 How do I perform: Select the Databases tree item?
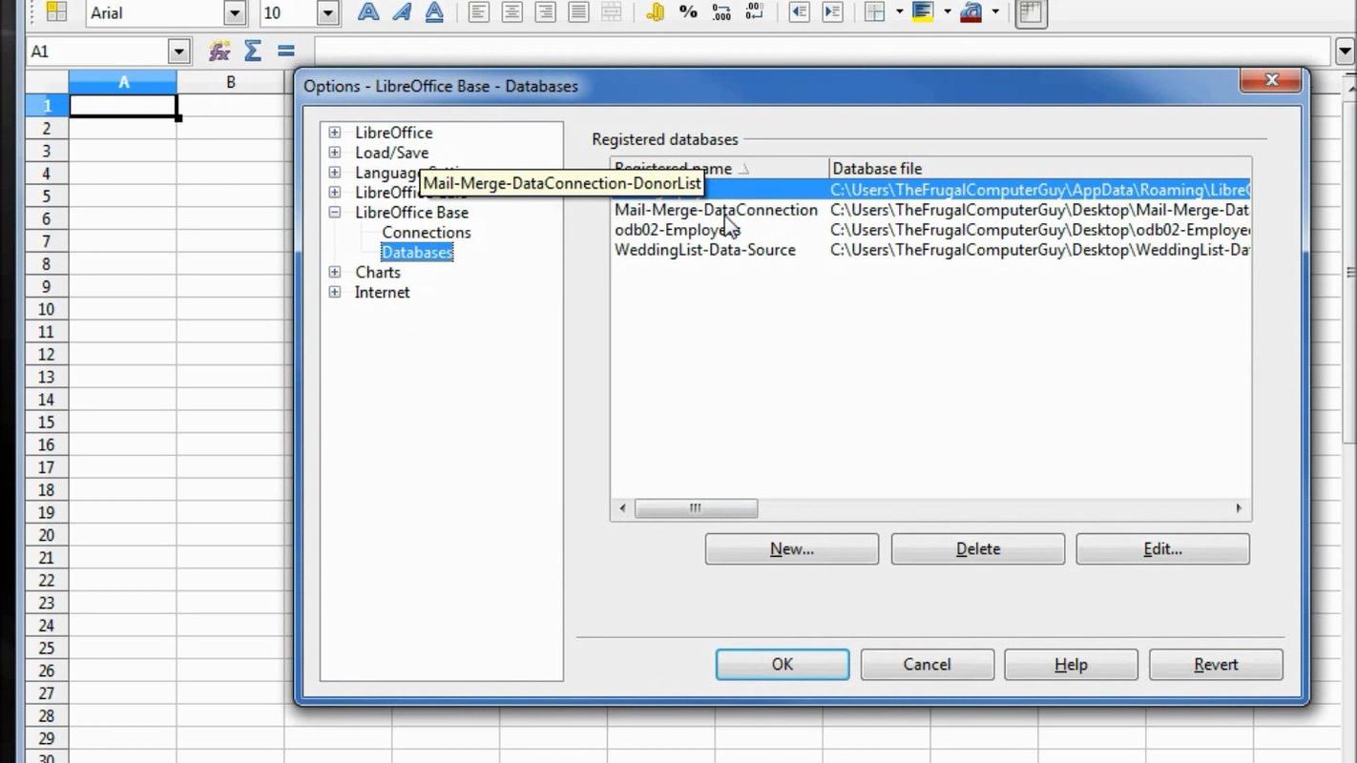coord(417,253)
